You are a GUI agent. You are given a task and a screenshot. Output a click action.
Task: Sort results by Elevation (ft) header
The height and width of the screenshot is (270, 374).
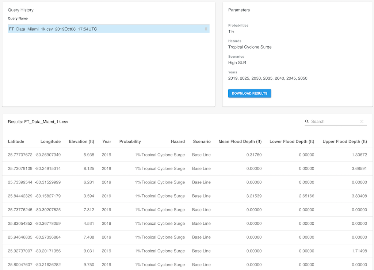(x=81, y=141)
